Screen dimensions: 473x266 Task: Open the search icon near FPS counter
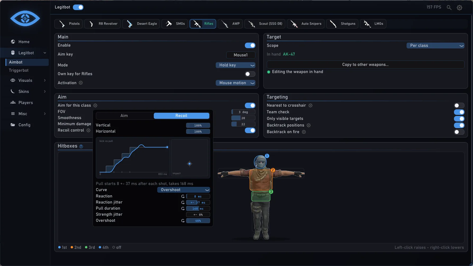click(449, 7)
